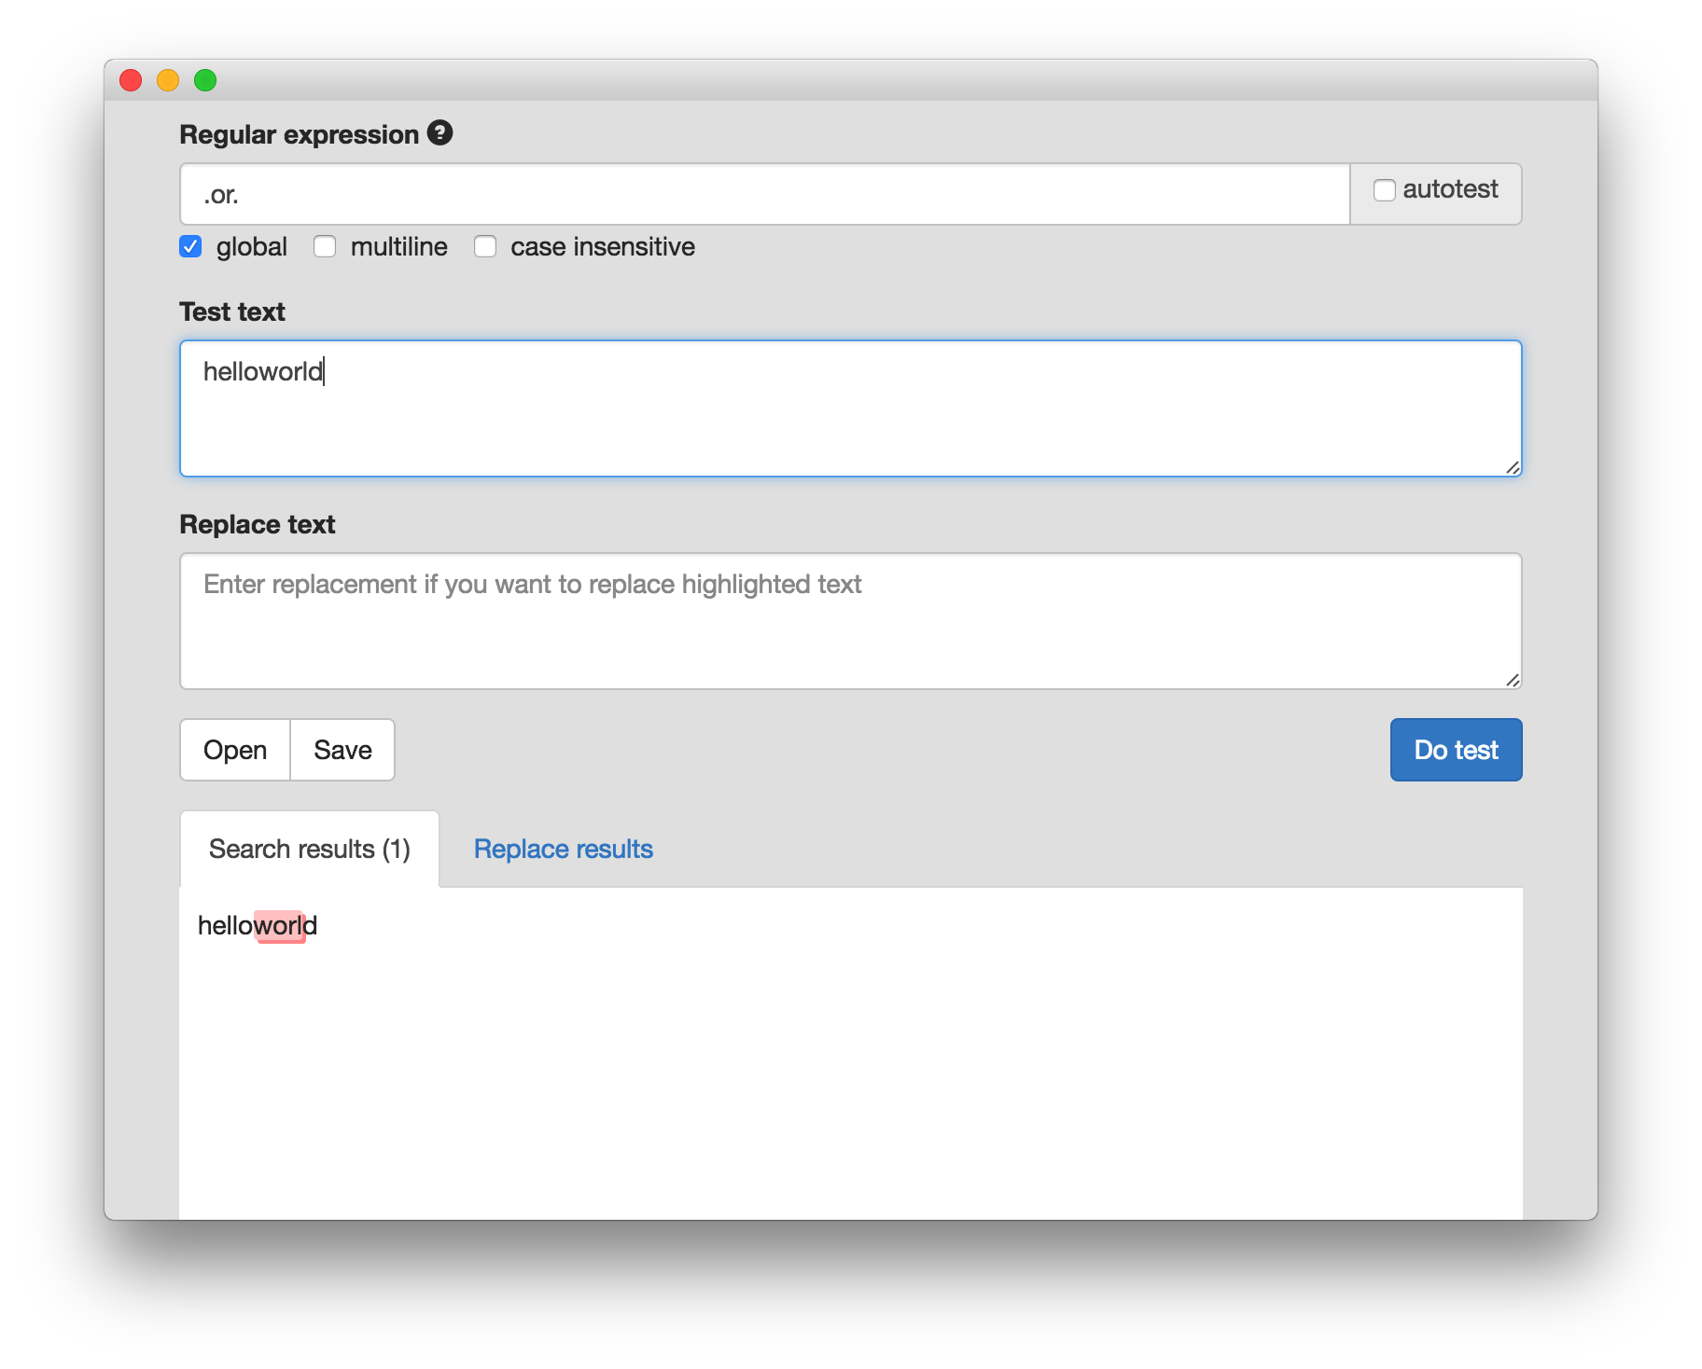Toggle the case insensitive checkbox
The image size is (1702, 1369).
[485, 247]
